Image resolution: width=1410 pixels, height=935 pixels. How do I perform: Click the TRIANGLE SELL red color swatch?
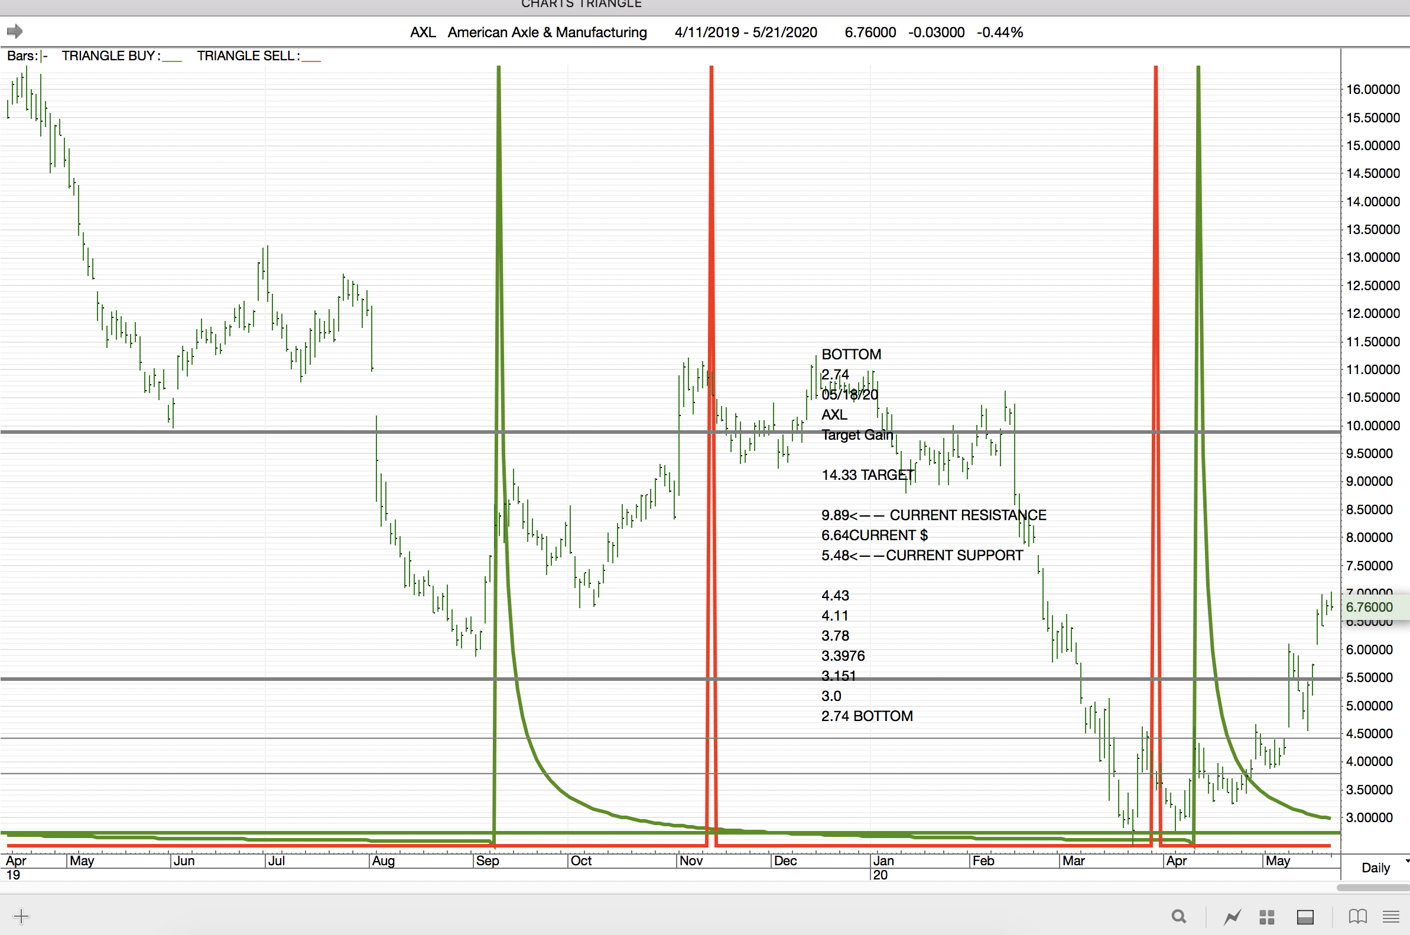[x=311, y=60]
